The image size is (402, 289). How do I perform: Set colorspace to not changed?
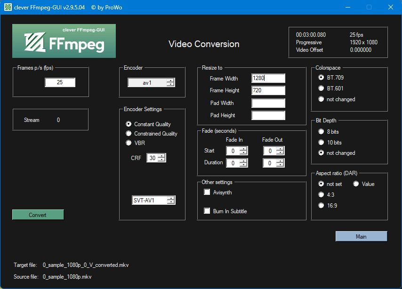point(321,99)
